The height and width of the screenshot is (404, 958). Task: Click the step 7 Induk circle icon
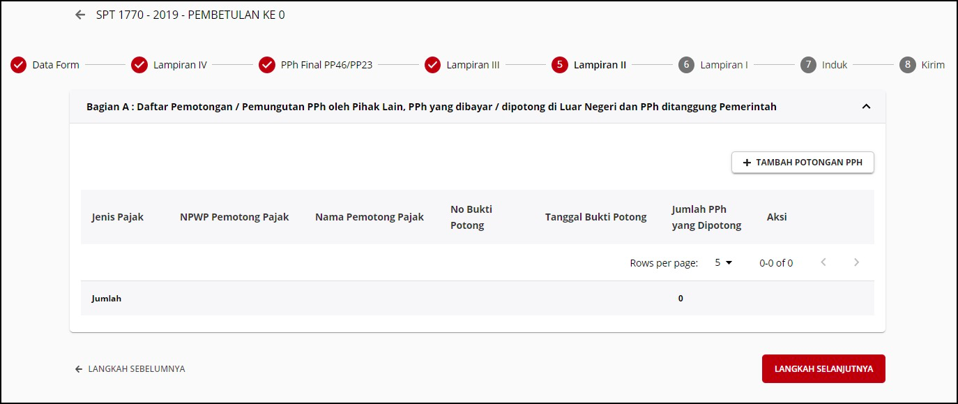pos(808,65)
